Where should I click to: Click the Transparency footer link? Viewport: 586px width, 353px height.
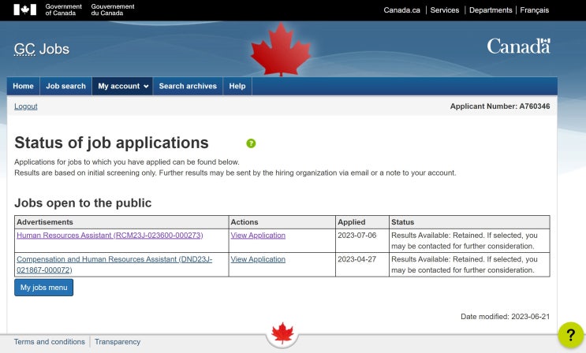click(x=118, y=342)
